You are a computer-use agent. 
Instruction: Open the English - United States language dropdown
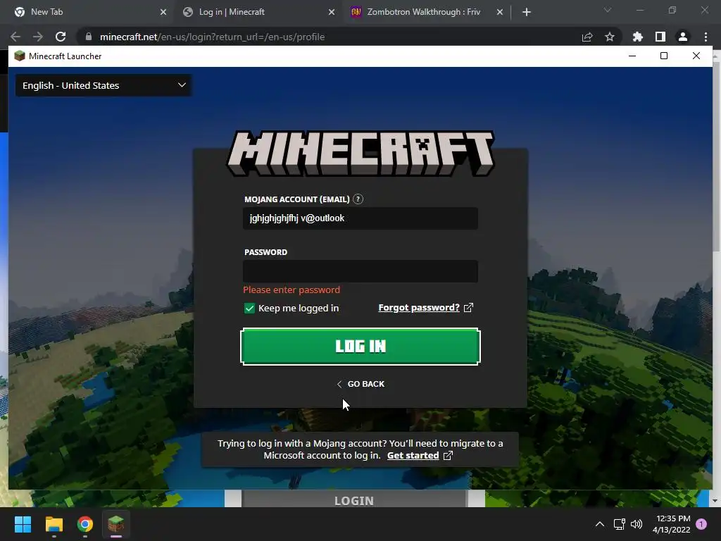(104, 85)
